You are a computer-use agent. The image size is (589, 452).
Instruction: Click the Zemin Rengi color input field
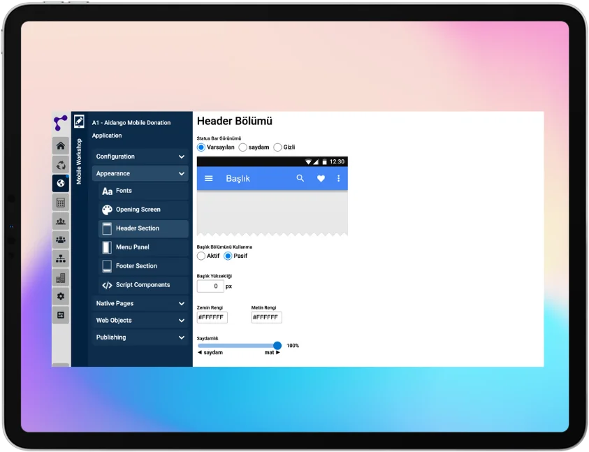tap(211, 317)
